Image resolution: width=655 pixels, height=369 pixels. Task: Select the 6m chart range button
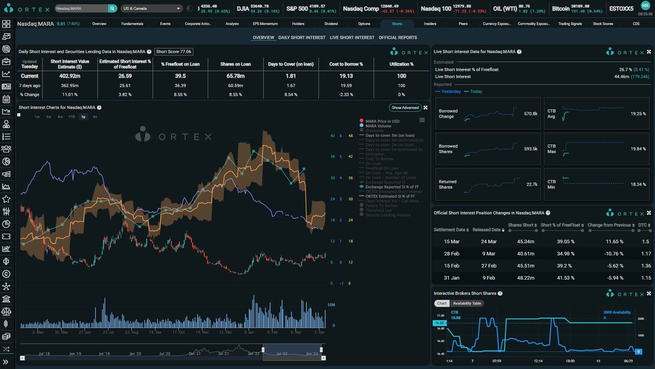pos(60,117)
